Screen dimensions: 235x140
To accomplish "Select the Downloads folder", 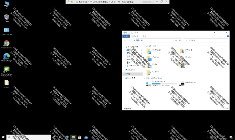I will (x=186, y=51).
